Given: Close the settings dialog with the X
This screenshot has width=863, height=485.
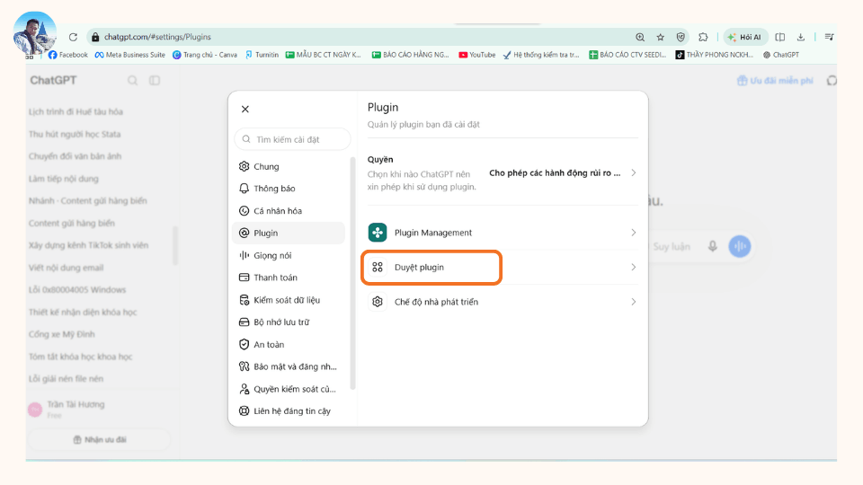Looking at the screenshot, I should [245, 109].
